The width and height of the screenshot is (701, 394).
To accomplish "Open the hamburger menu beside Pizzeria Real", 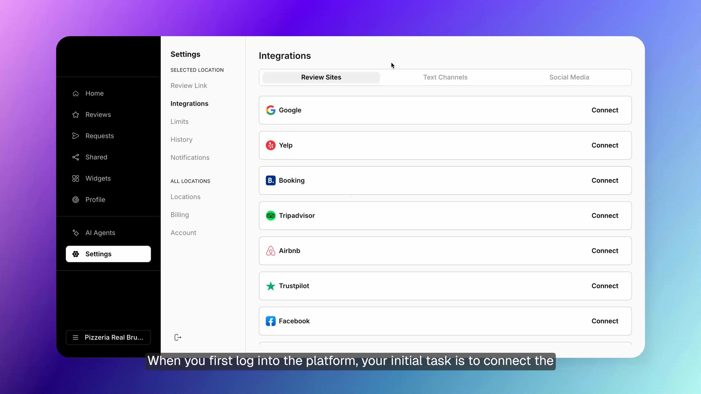I will [x=76, y=337].
